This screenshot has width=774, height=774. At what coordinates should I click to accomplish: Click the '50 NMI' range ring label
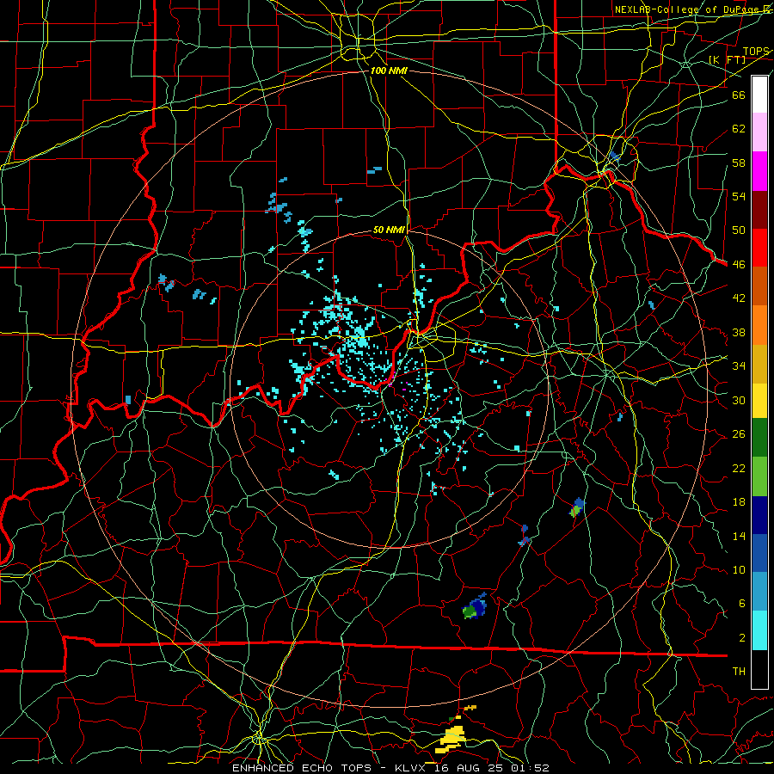(389, 230)
